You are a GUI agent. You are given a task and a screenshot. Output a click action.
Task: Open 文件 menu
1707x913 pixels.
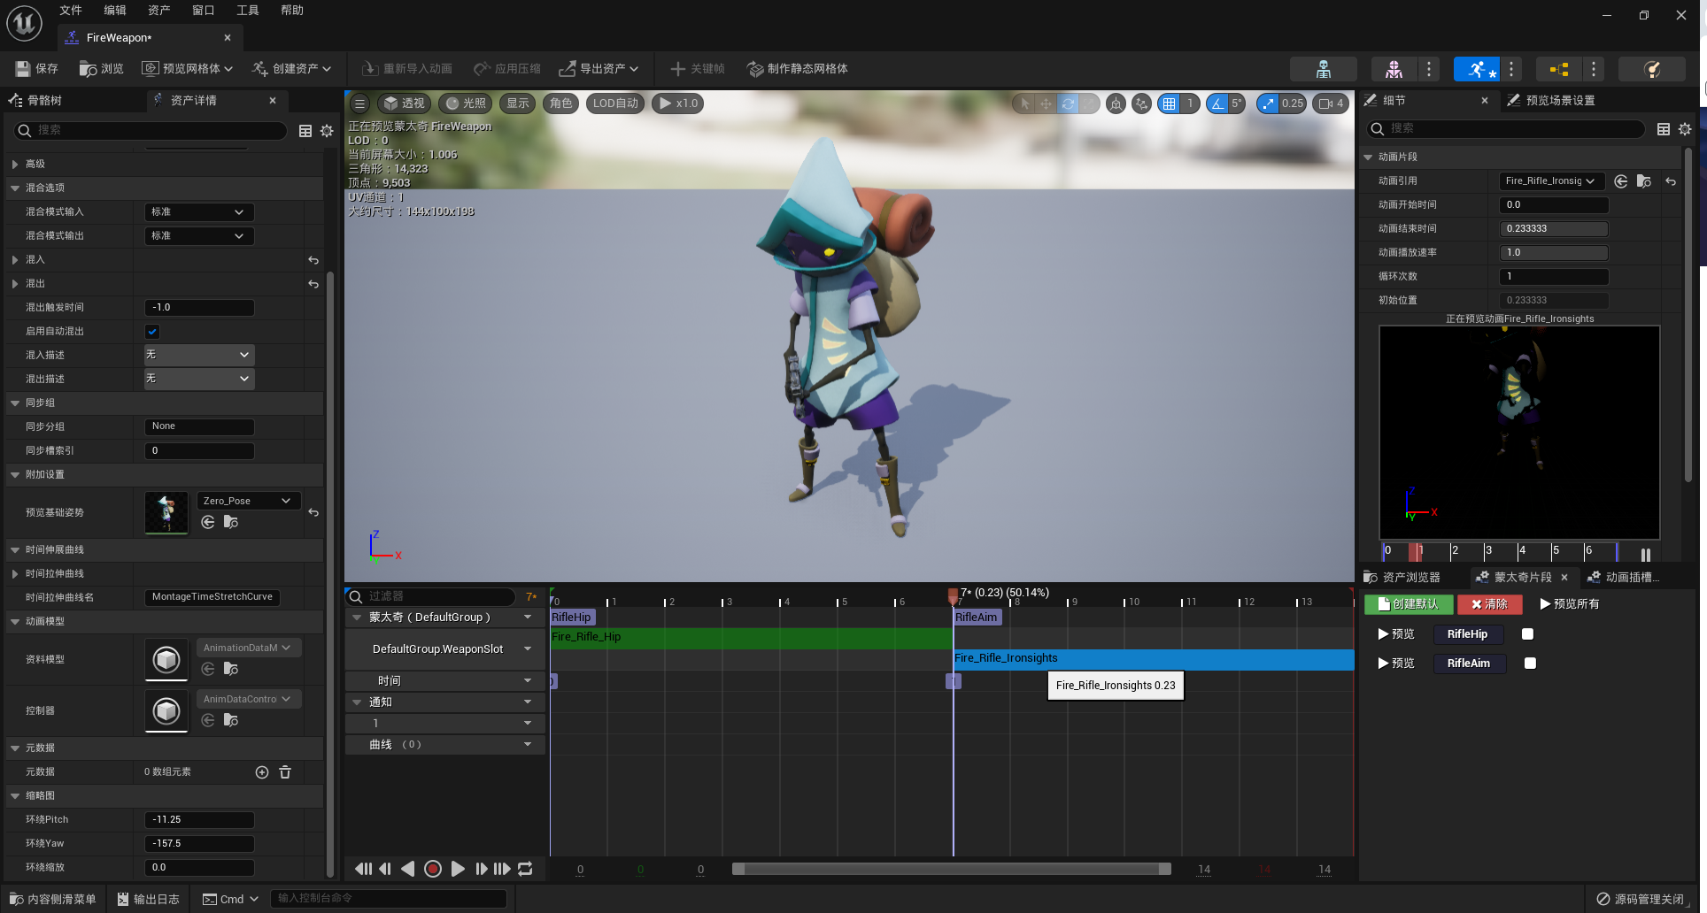point(71,11)
